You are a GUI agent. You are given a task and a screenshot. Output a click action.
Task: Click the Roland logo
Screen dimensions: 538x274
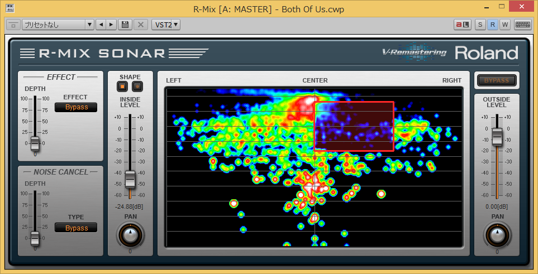pyautogui.click(x=487, y=54)
